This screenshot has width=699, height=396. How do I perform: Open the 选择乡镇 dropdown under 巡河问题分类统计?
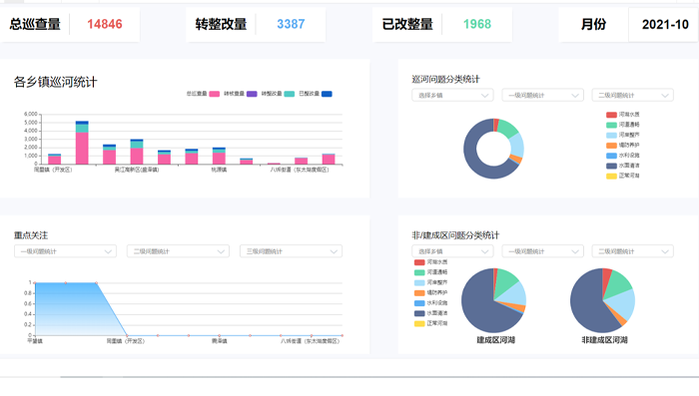(452, 96)
